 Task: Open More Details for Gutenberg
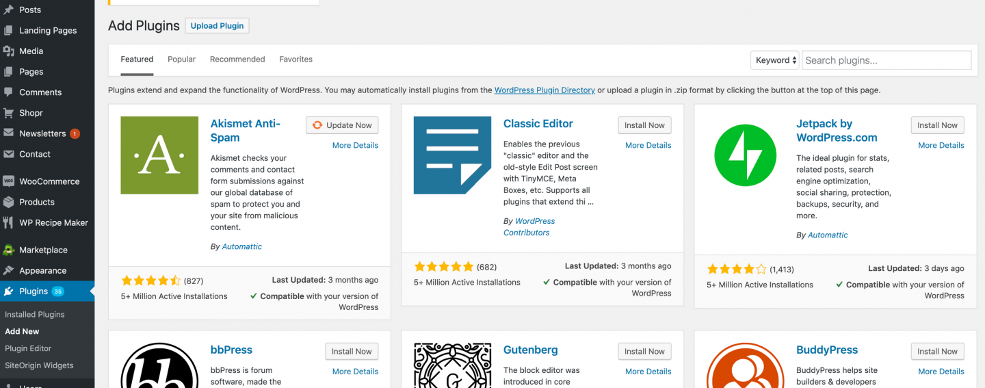coord(648,372)
